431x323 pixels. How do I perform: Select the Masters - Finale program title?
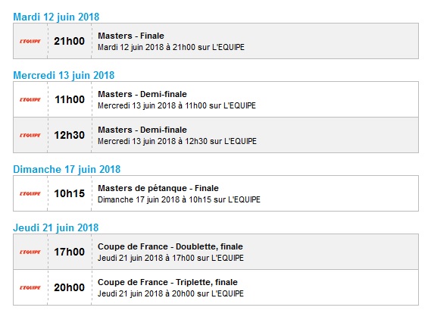click(131, 36)
